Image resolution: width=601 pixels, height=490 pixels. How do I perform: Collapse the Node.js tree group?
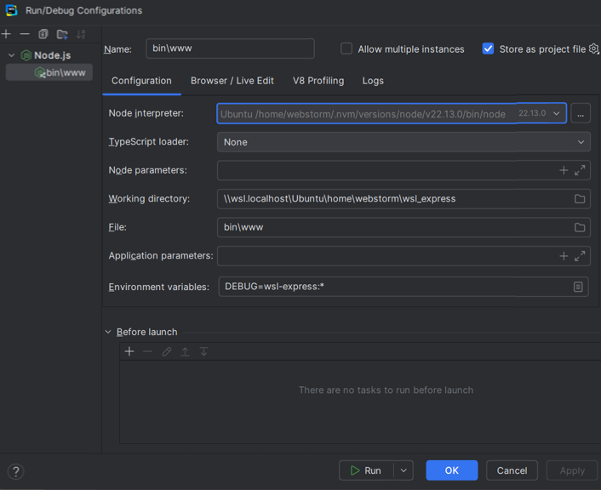(12, 55)
